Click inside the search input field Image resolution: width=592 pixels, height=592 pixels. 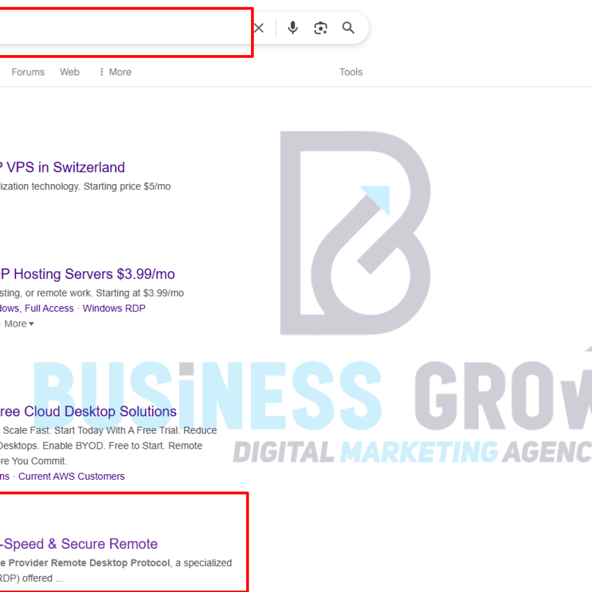(124, 28)
